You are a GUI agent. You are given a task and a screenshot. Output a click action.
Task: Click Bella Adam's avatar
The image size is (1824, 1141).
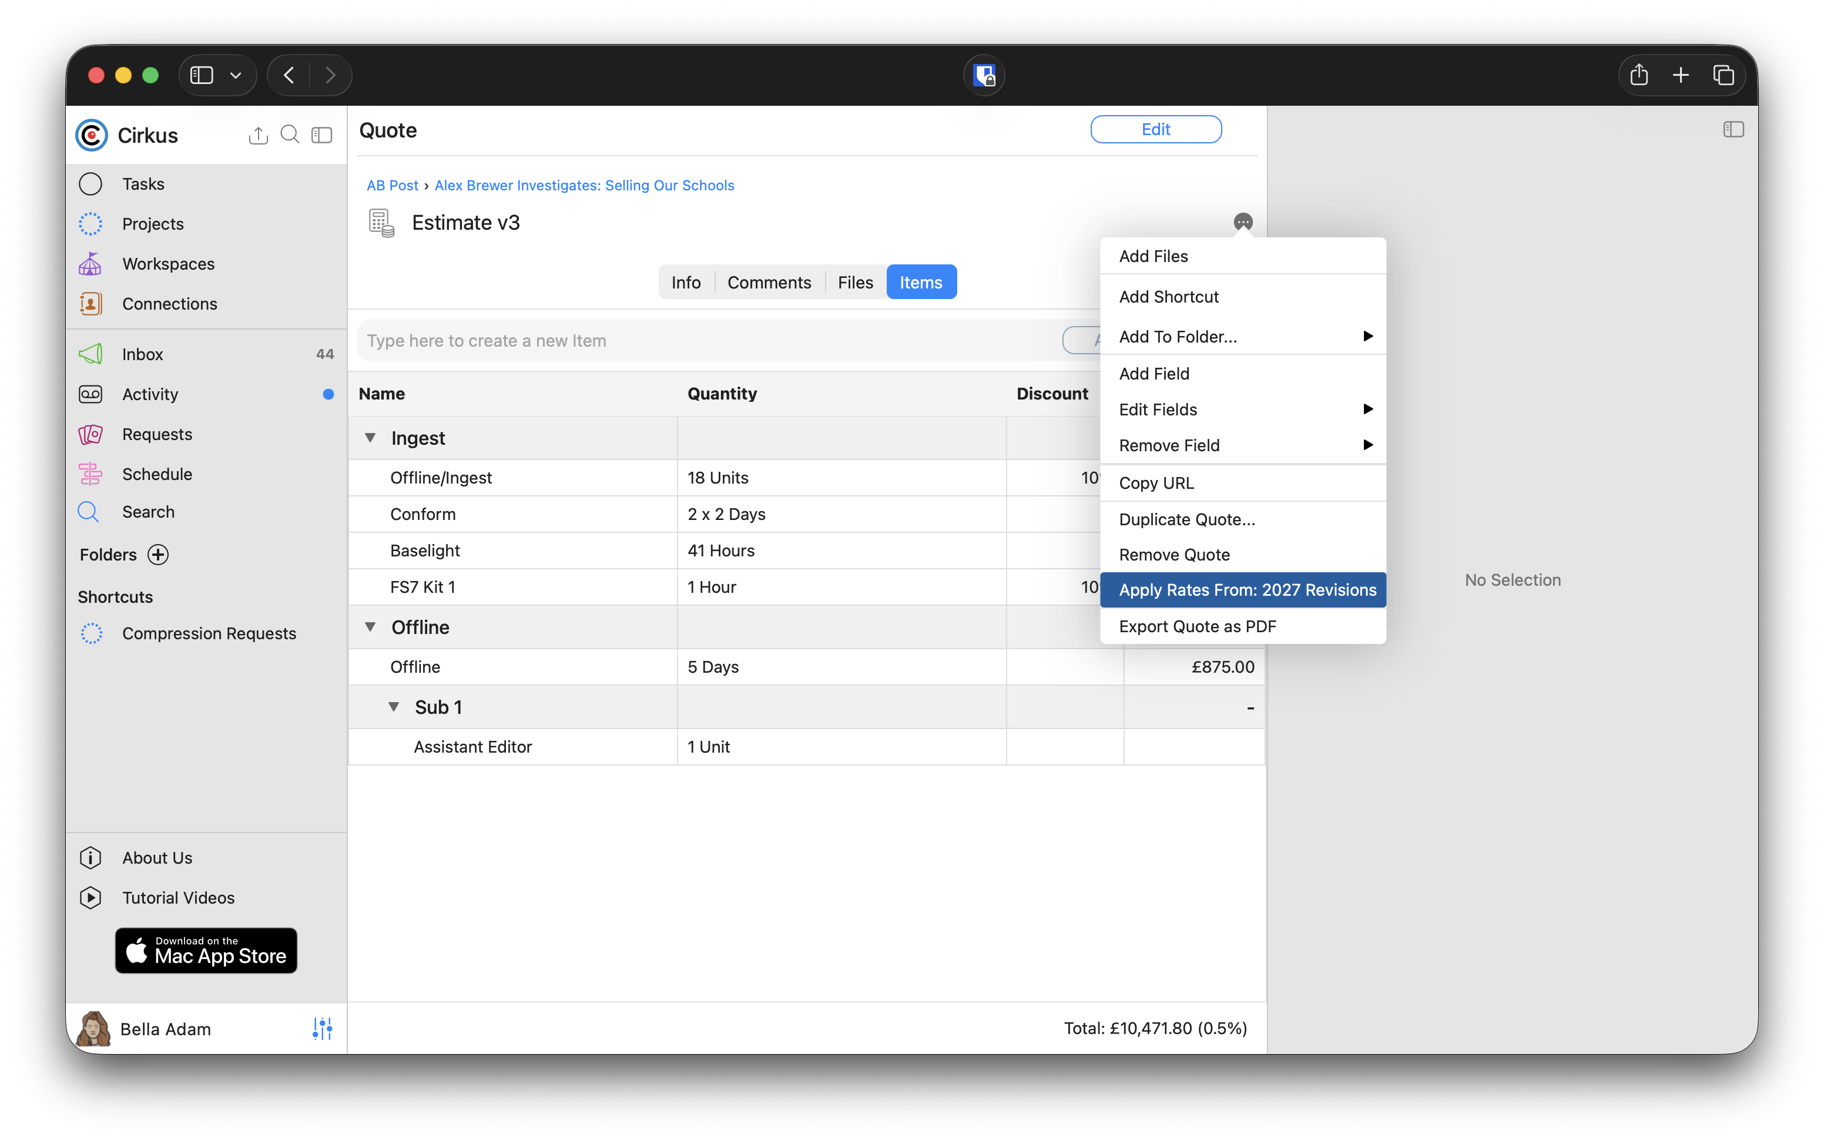(93, 1029)
